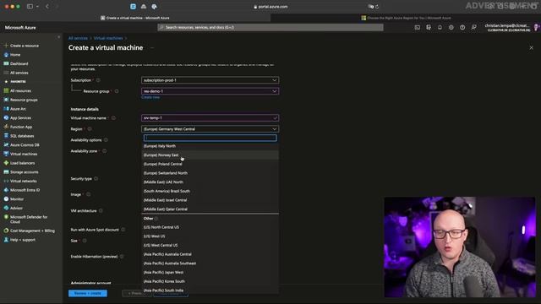The height and width of the screenshot is (304, 541).
Task: Select (South America) Brazil South region
Action: click(210, 191)
